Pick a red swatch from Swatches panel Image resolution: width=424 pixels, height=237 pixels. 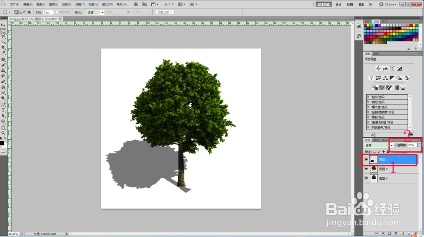[x=365, y=26]
